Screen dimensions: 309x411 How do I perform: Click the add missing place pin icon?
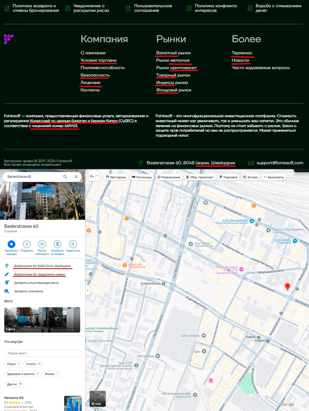tap(7, 283)
